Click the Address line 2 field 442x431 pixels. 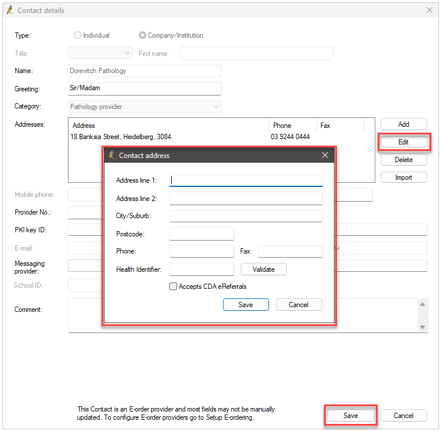pos(246,199)
